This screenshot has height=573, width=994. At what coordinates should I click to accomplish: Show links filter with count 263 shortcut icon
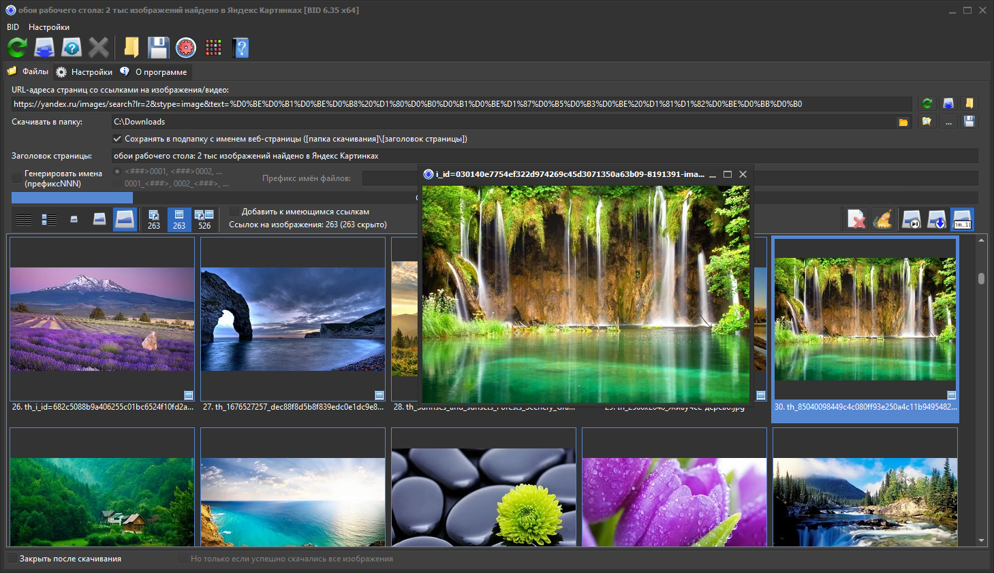coord(154,219)
